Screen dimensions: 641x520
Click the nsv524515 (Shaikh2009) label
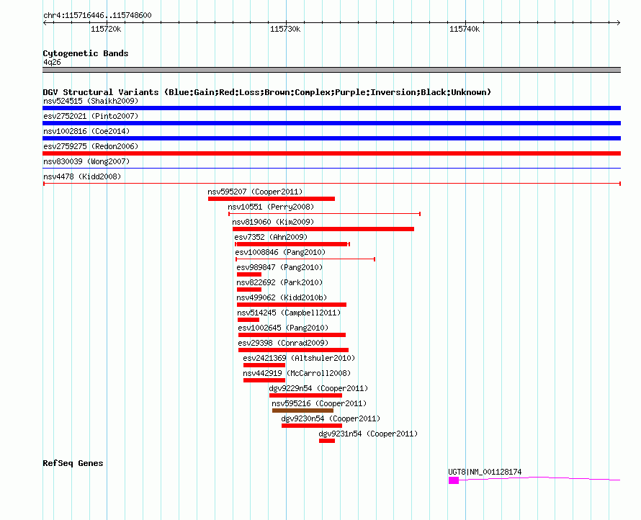[91, 101]
